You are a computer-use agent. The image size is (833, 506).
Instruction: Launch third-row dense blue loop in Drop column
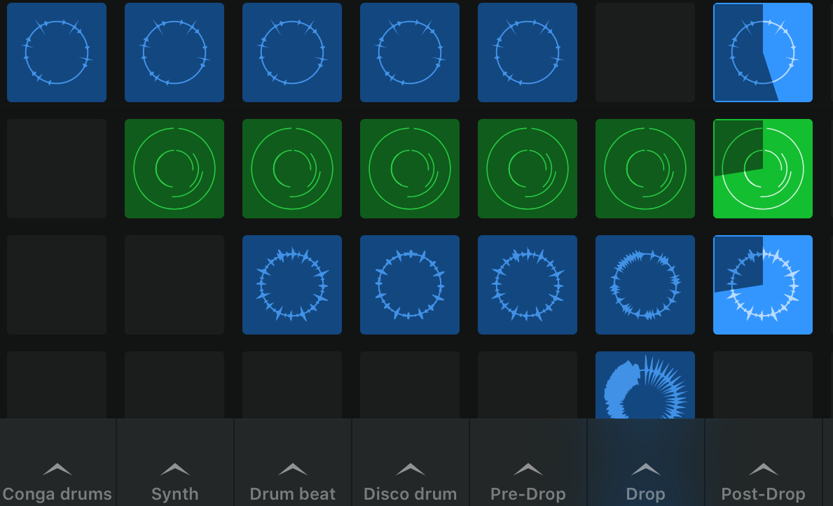pos(645,285)
